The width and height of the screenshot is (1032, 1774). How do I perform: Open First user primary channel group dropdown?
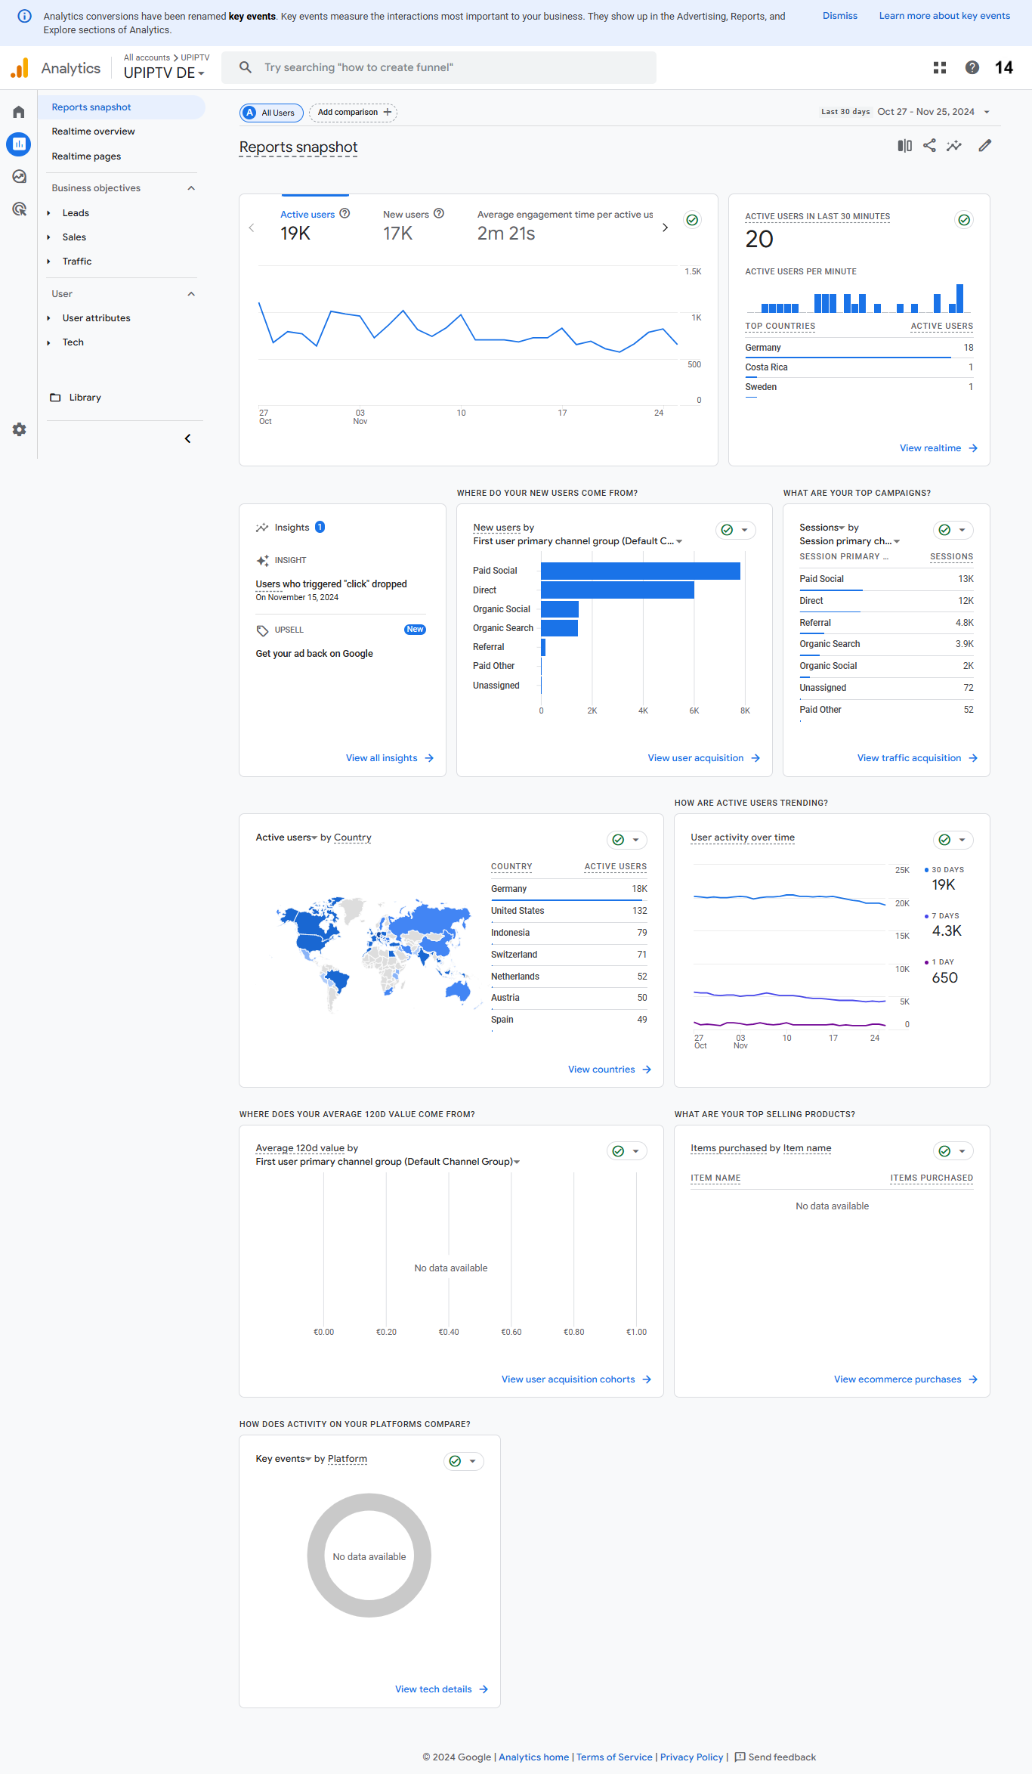point(578,541)
